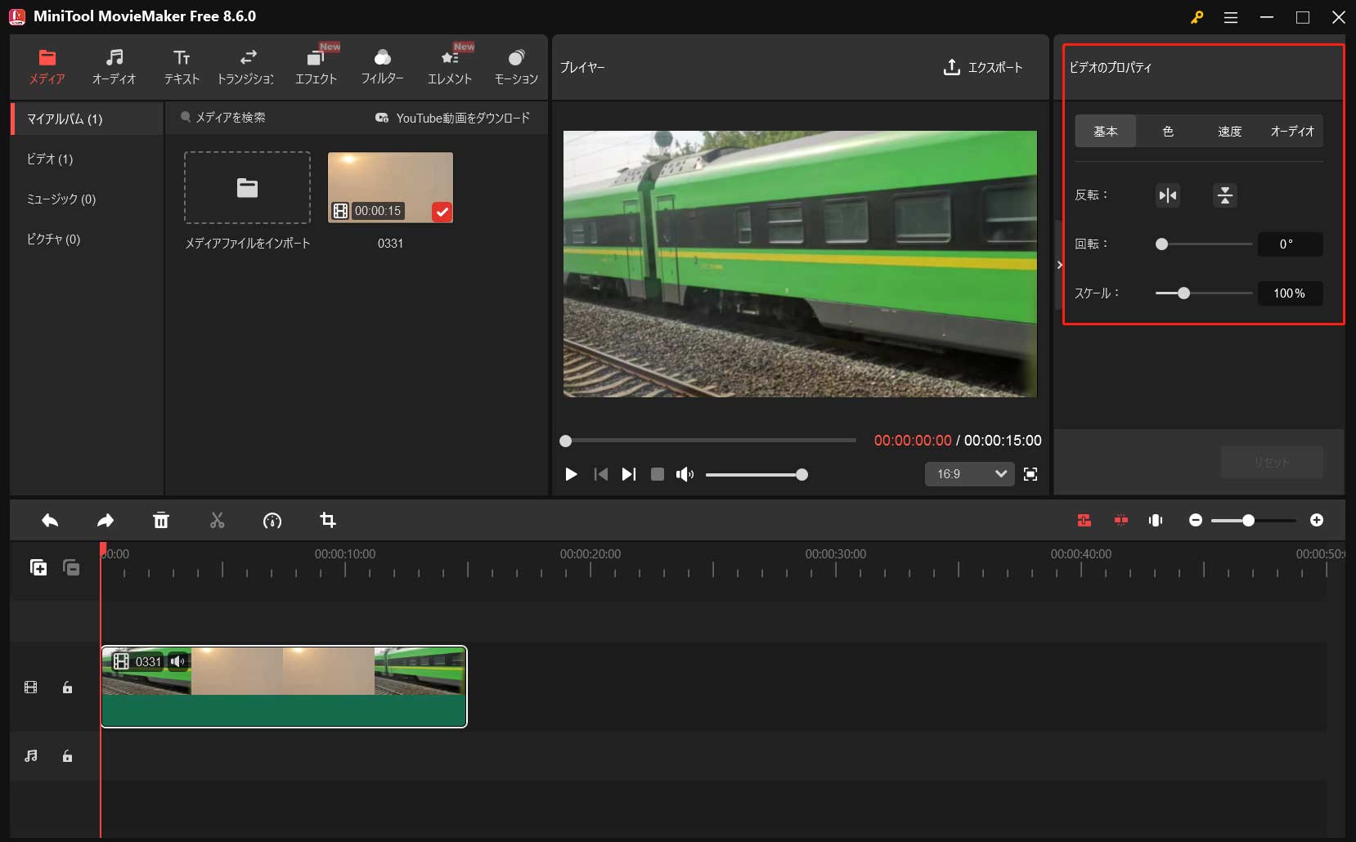Open the 16:9 aspect ratio dropdown
1356x842 pixels.
[x=969, y=474]
